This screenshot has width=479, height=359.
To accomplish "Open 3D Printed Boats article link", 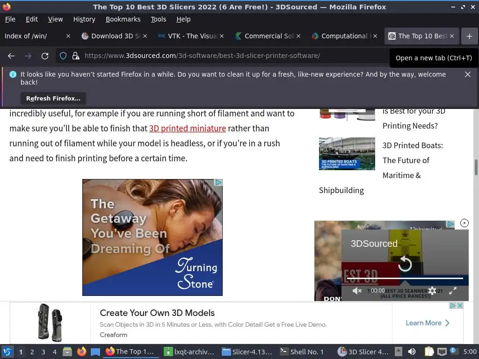I will pyautogui.click(x=413, y=160).
